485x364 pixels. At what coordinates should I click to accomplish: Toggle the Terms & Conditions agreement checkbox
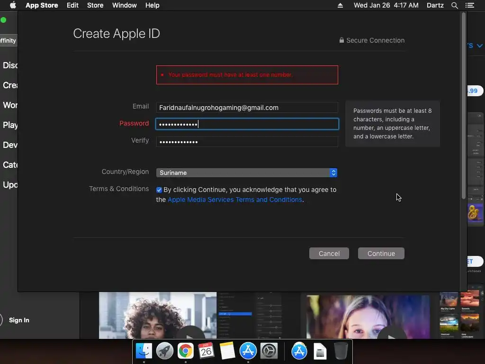coord(159,190)
